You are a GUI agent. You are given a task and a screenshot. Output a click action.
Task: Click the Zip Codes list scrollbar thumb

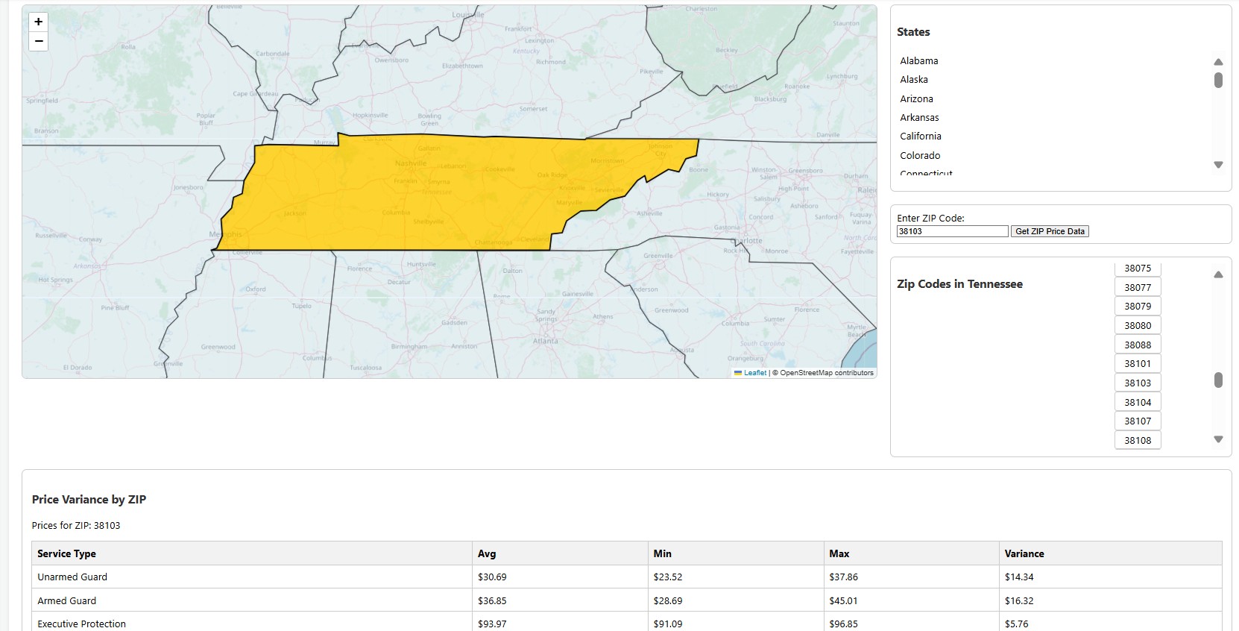1218,380
